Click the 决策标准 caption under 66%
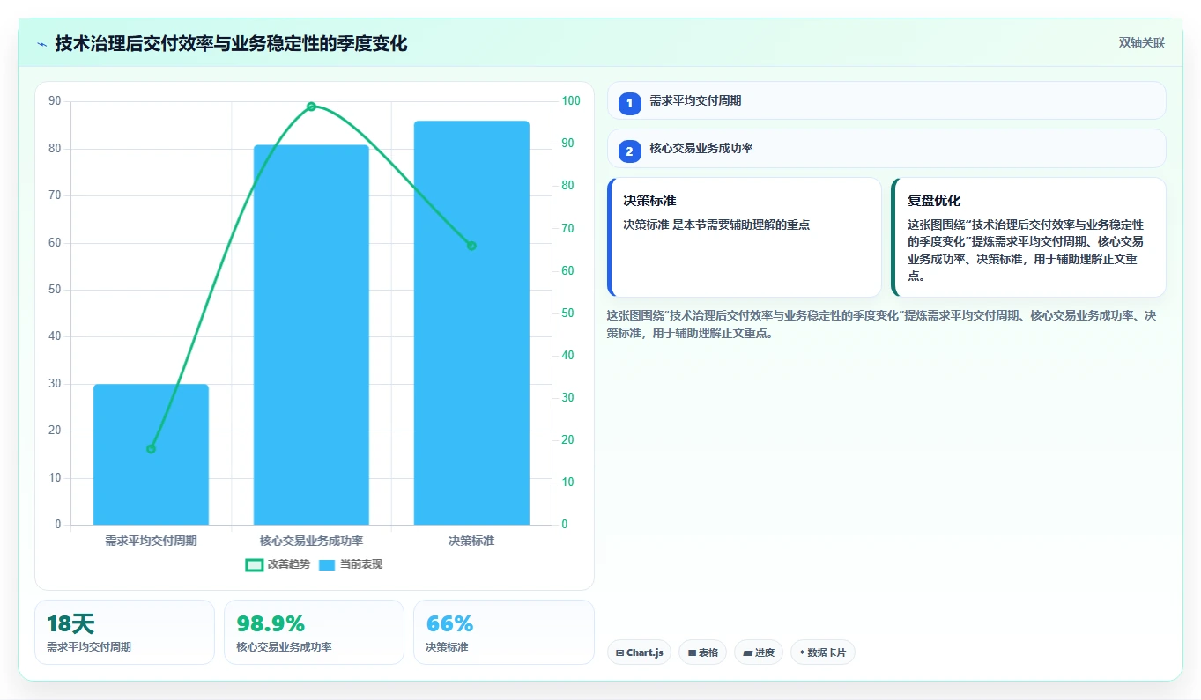Viewport: 1201px width, 700px height. point(447,647)
